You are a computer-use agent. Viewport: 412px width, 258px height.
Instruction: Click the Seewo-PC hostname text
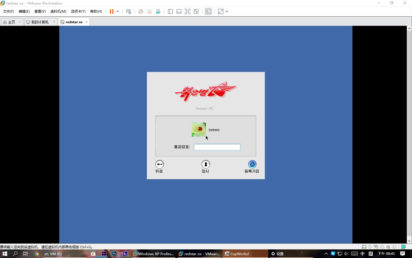(x=205, y=108)
